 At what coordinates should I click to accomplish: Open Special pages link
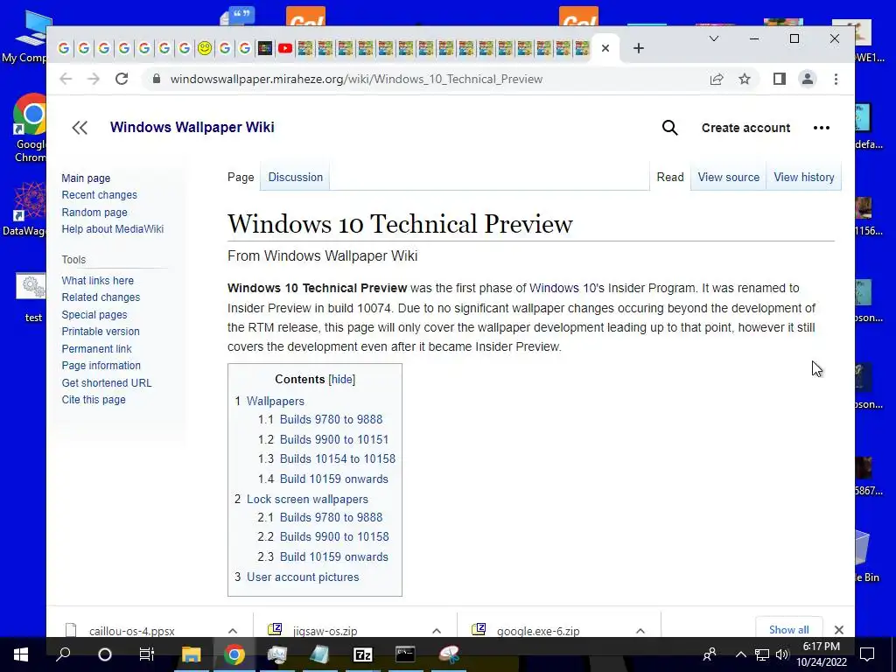coord(94,315)
